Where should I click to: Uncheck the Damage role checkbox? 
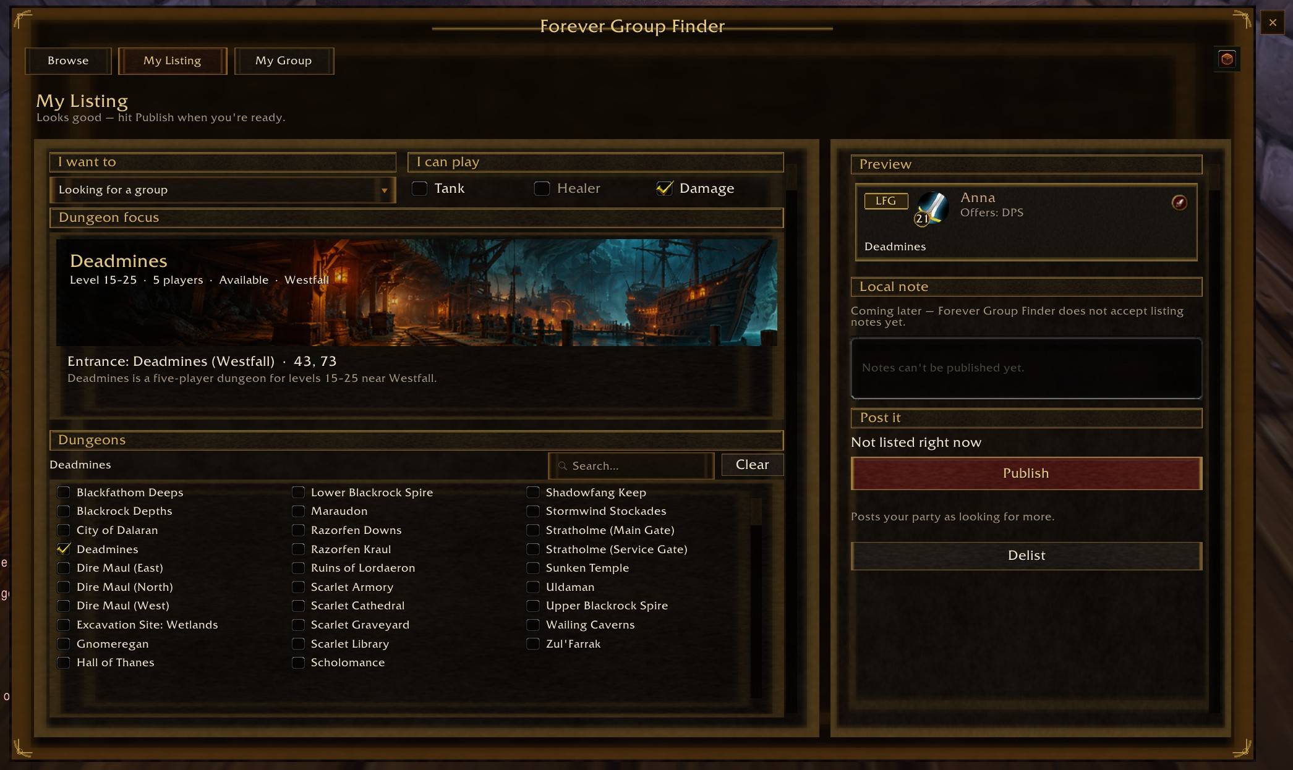[664, 188]
